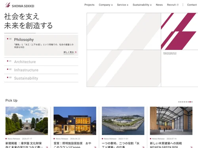Select the last Pick Up carousel dot
The width and height of the screenshot is (198, 148).
coord(192,102)
